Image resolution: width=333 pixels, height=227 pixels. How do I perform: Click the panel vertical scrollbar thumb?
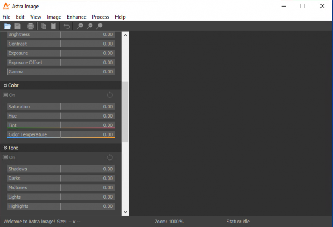tap(125, 112)
